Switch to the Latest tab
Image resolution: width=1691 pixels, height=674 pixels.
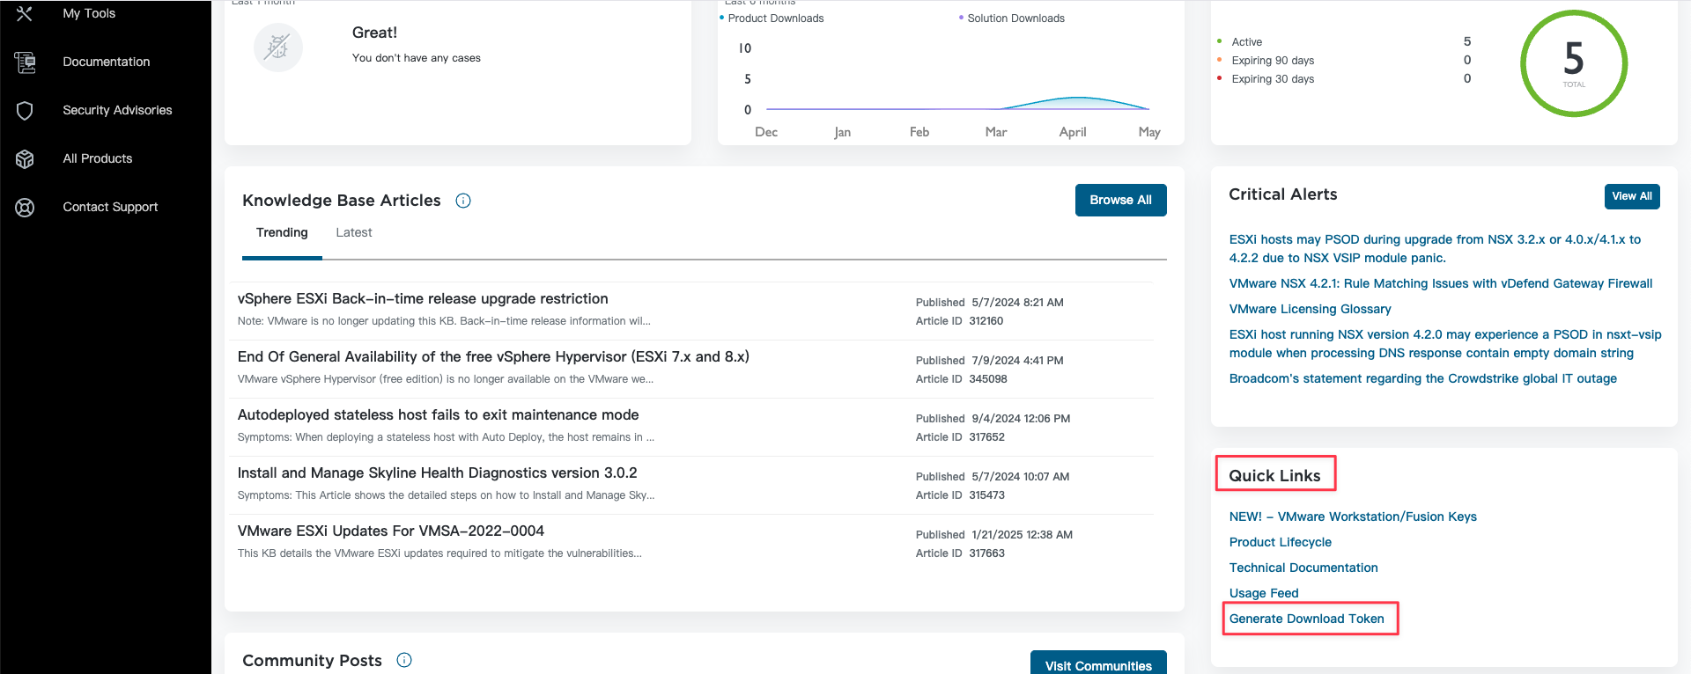click(354, 232)
